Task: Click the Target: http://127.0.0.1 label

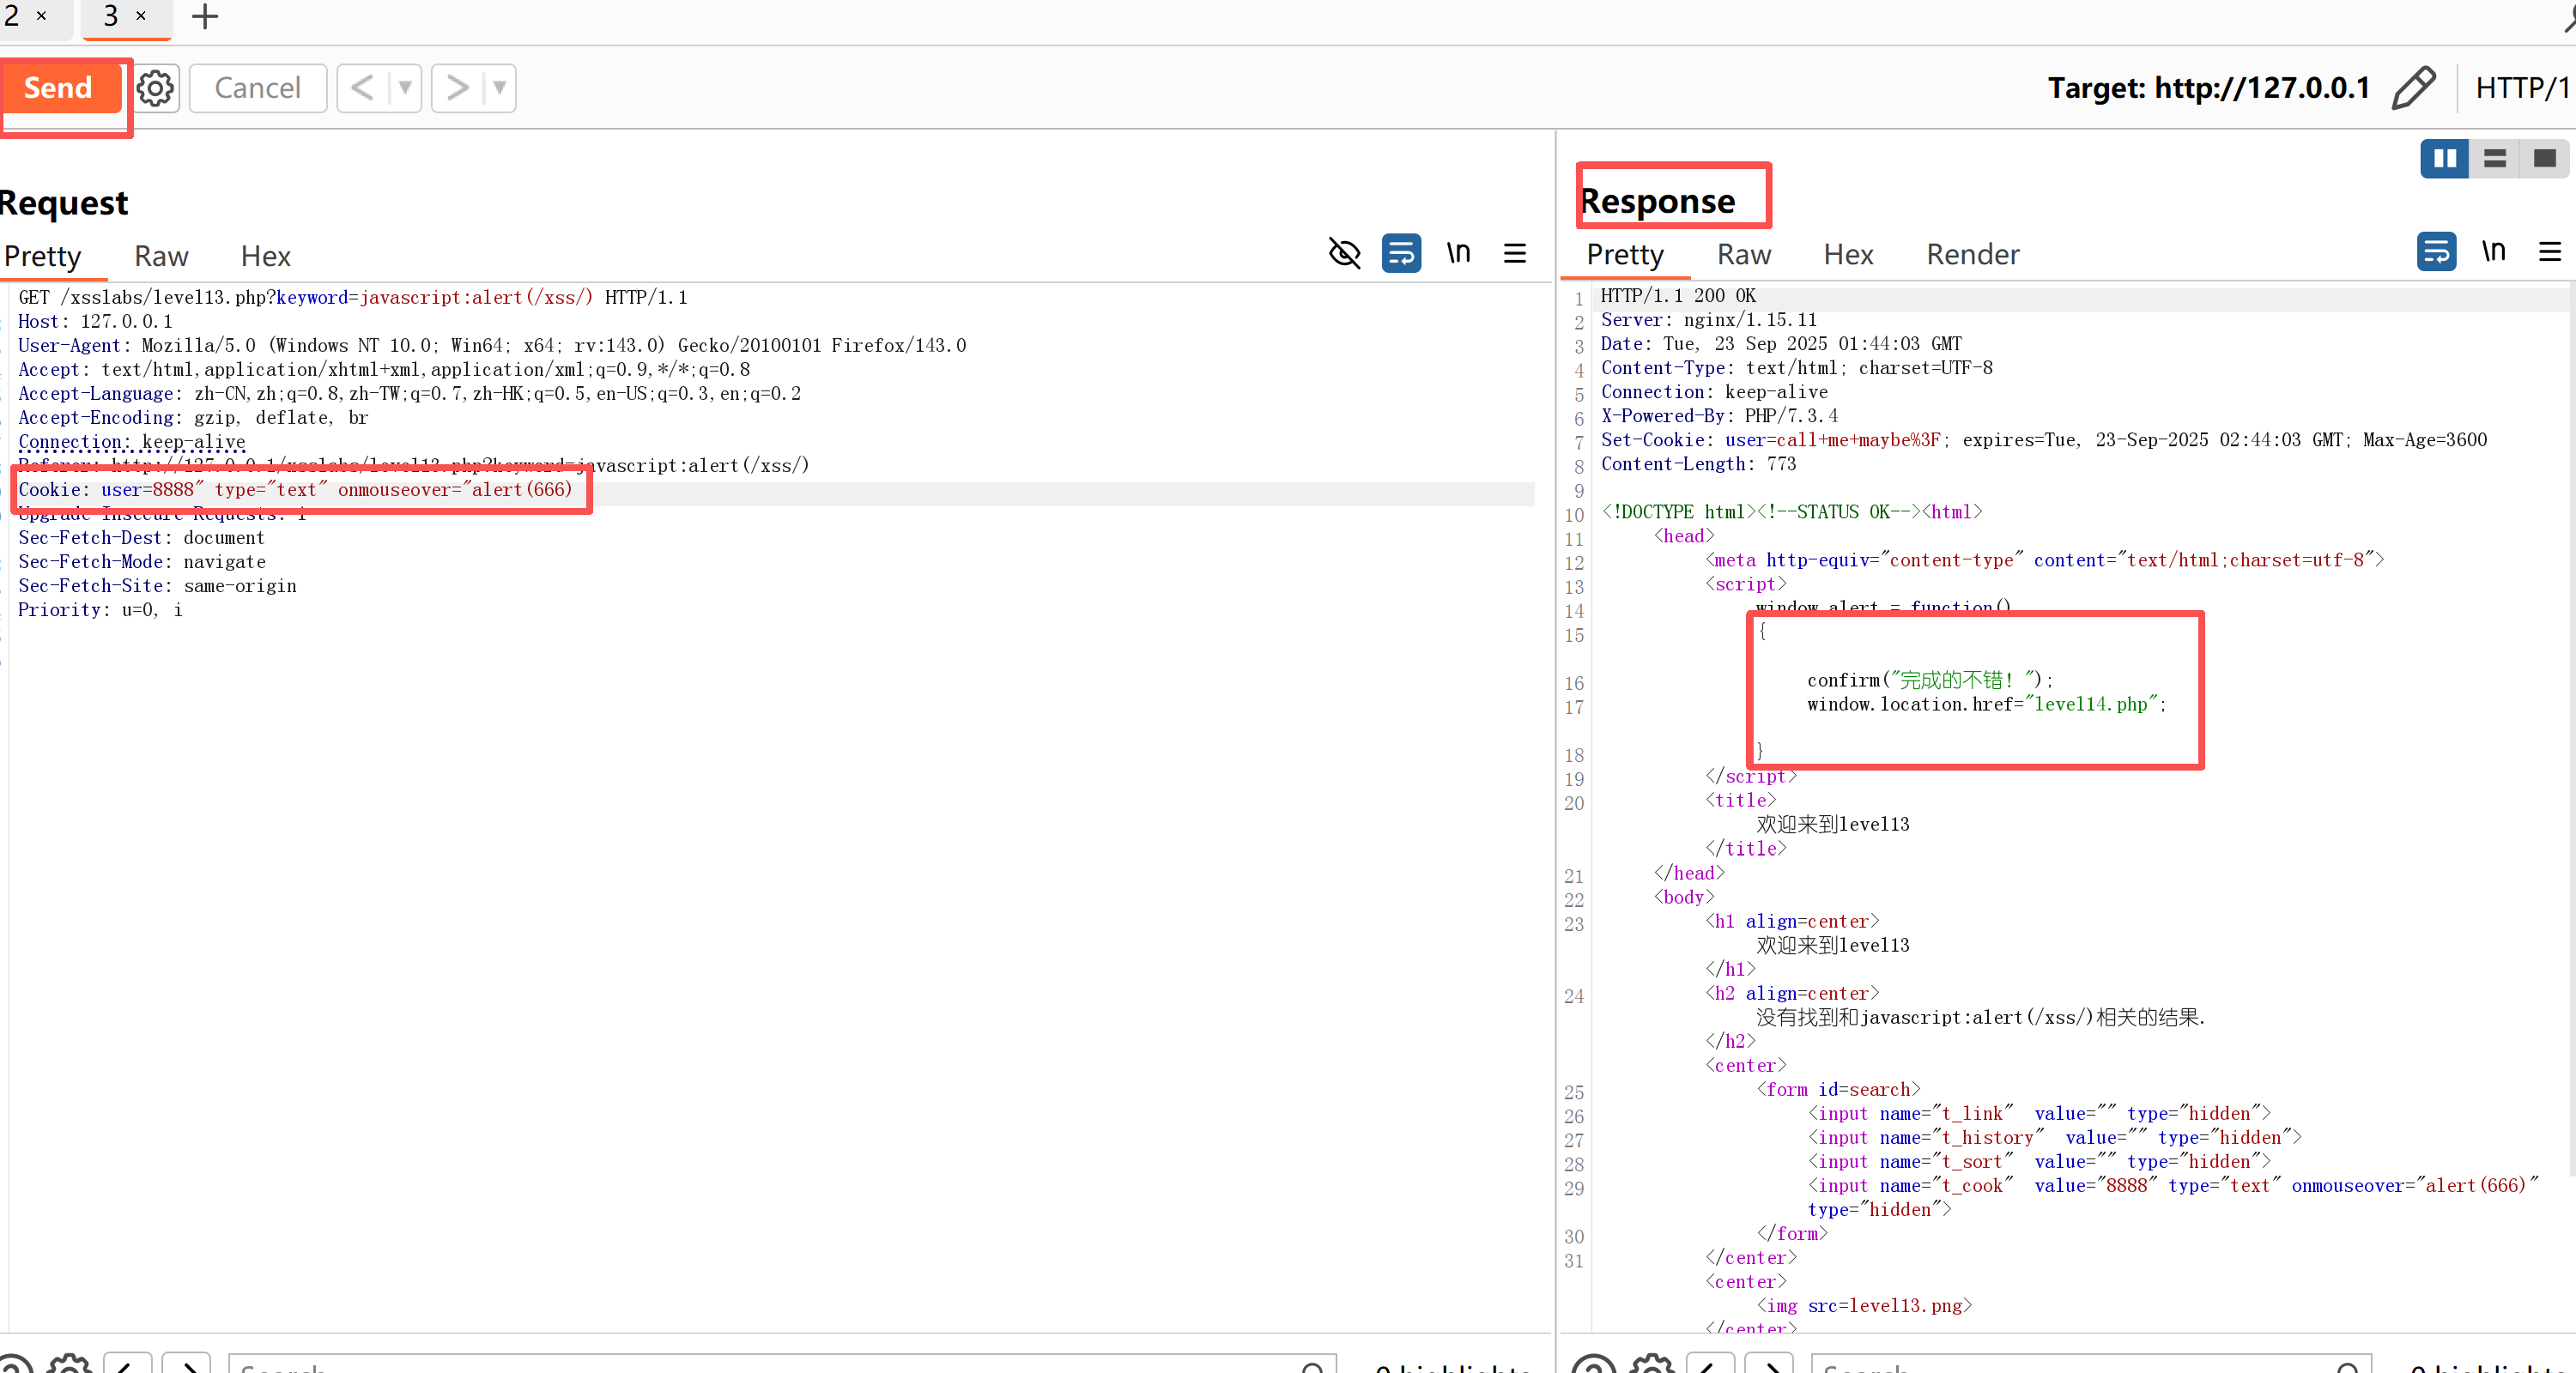Action: coord(2209,88)
